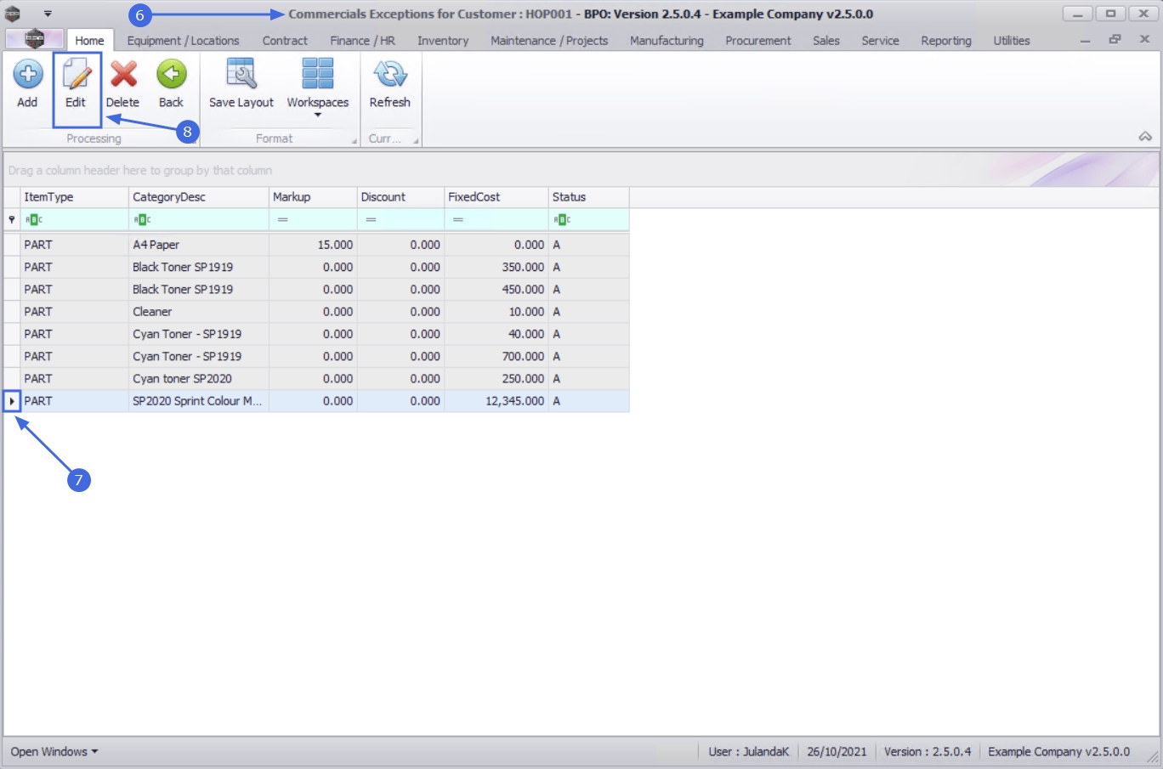The image size is (1163, 769).
Task: Click the red Delete icon
Action: [123, 75]
